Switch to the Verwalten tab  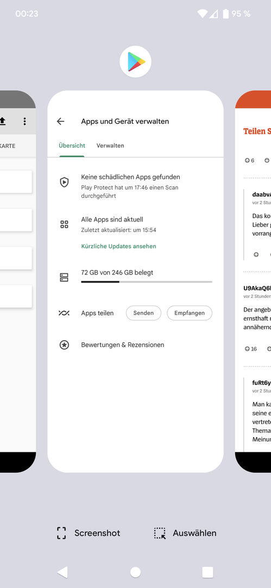point(110,145)
